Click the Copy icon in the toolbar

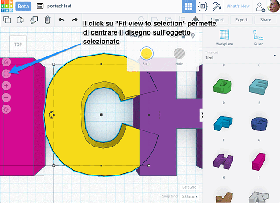click(x=7, y=20)
